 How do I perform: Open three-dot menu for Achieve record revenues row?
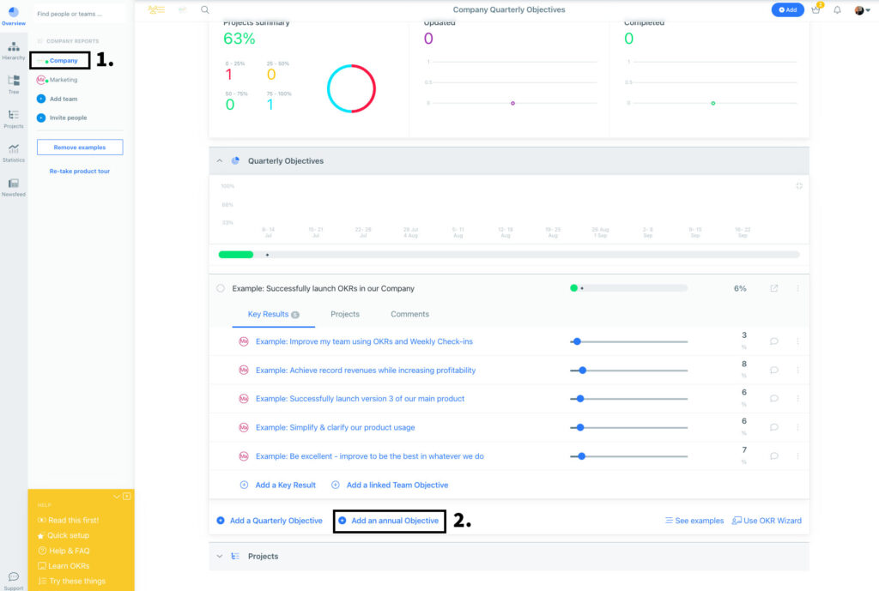pos(797,370)
